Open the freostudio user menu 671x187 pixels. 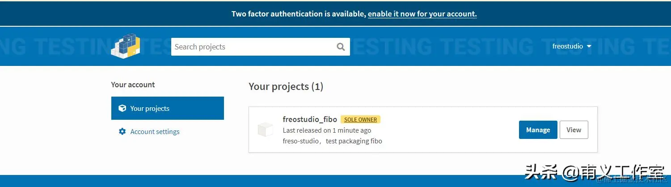pos(568,46)
